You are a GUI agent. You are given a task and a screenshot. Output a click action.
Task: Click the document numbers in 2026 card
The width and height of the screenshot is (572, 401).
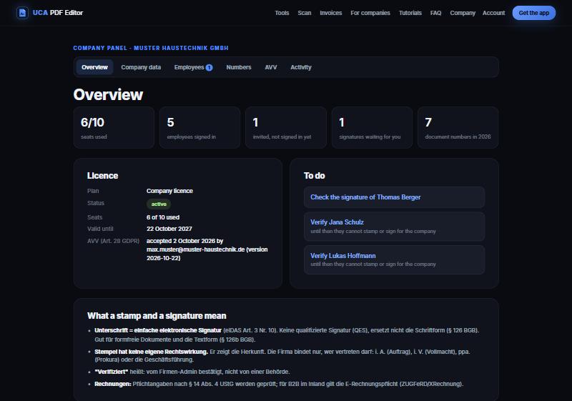tap(458, 127)
